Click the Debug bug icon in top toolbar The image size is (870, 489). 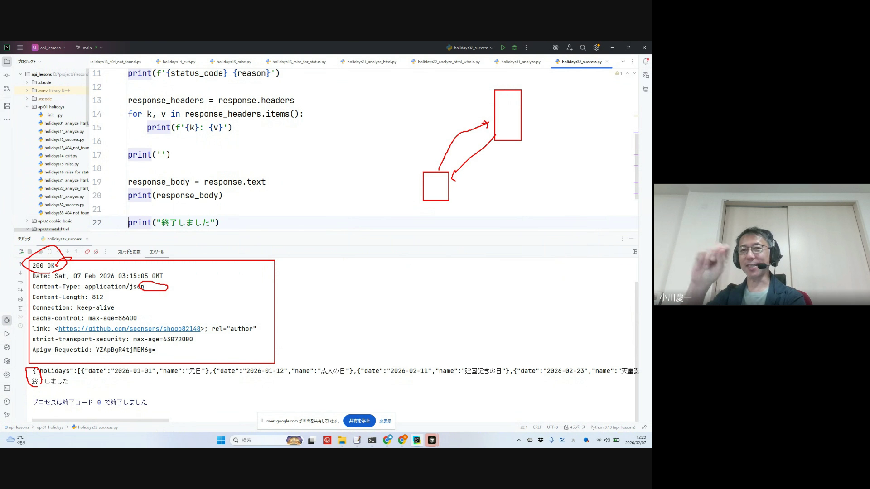pyautogui.click(x=514, y=48)
